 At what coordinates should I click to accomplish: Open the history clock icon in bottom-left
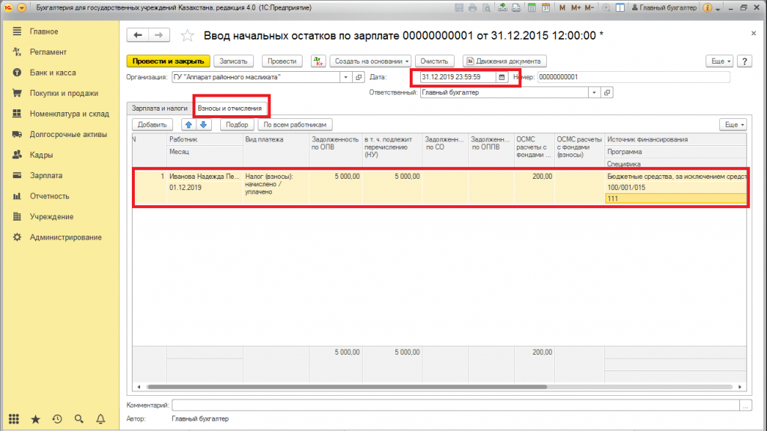click(56, 420)
